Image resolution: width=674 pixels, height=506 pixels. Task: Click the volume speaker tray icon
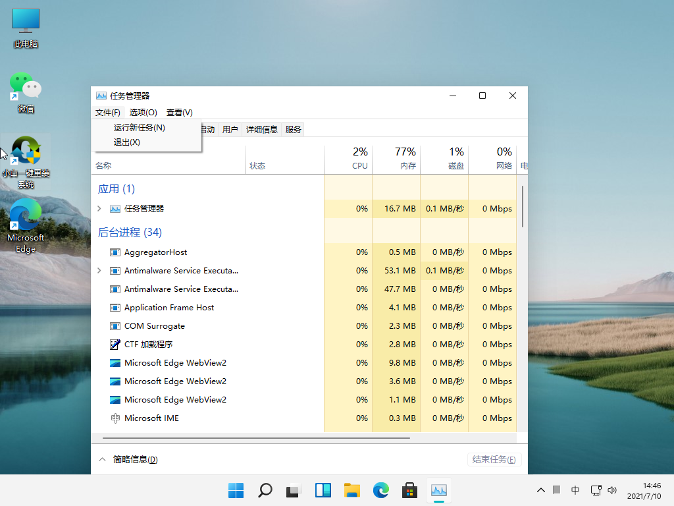click(x=612, y=490)
